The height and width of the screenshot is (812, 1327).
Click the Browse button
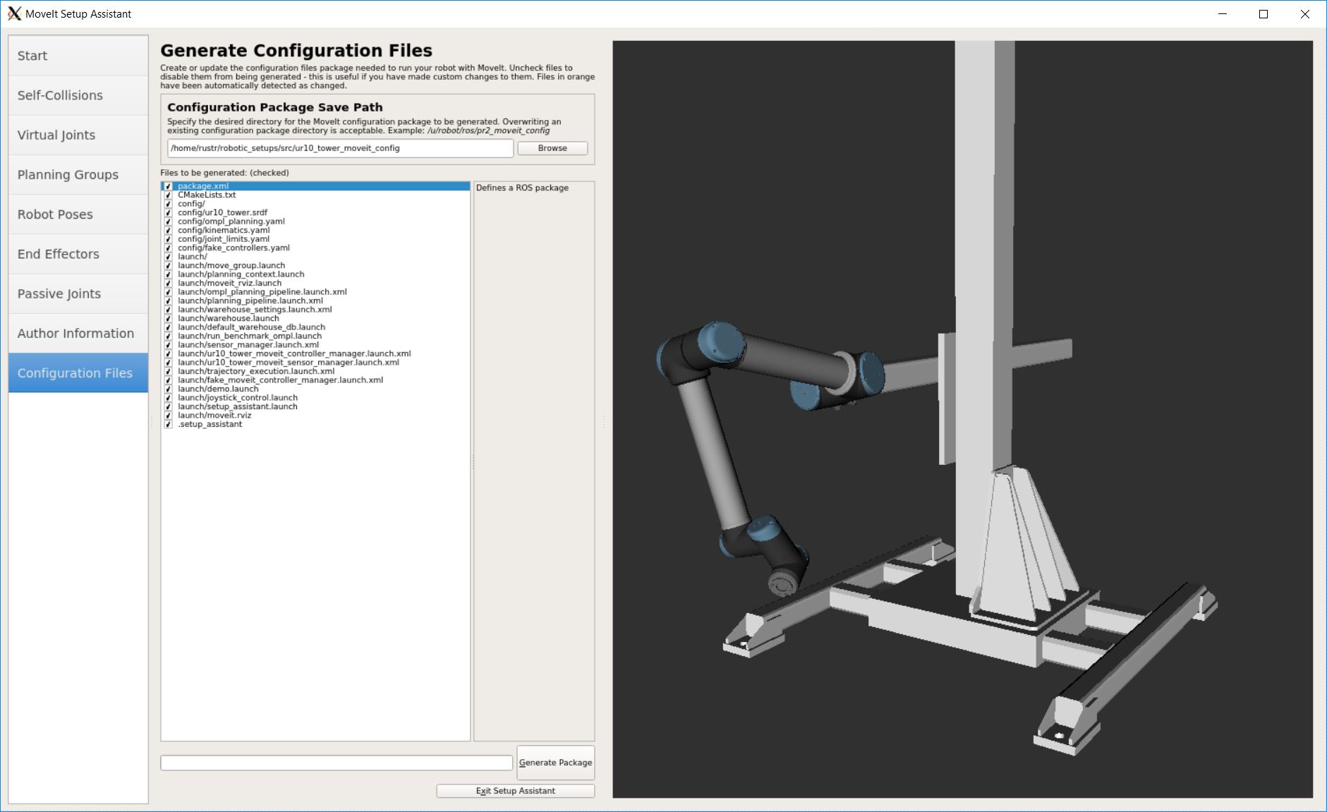pyautogui.click(x=552, y=148)
